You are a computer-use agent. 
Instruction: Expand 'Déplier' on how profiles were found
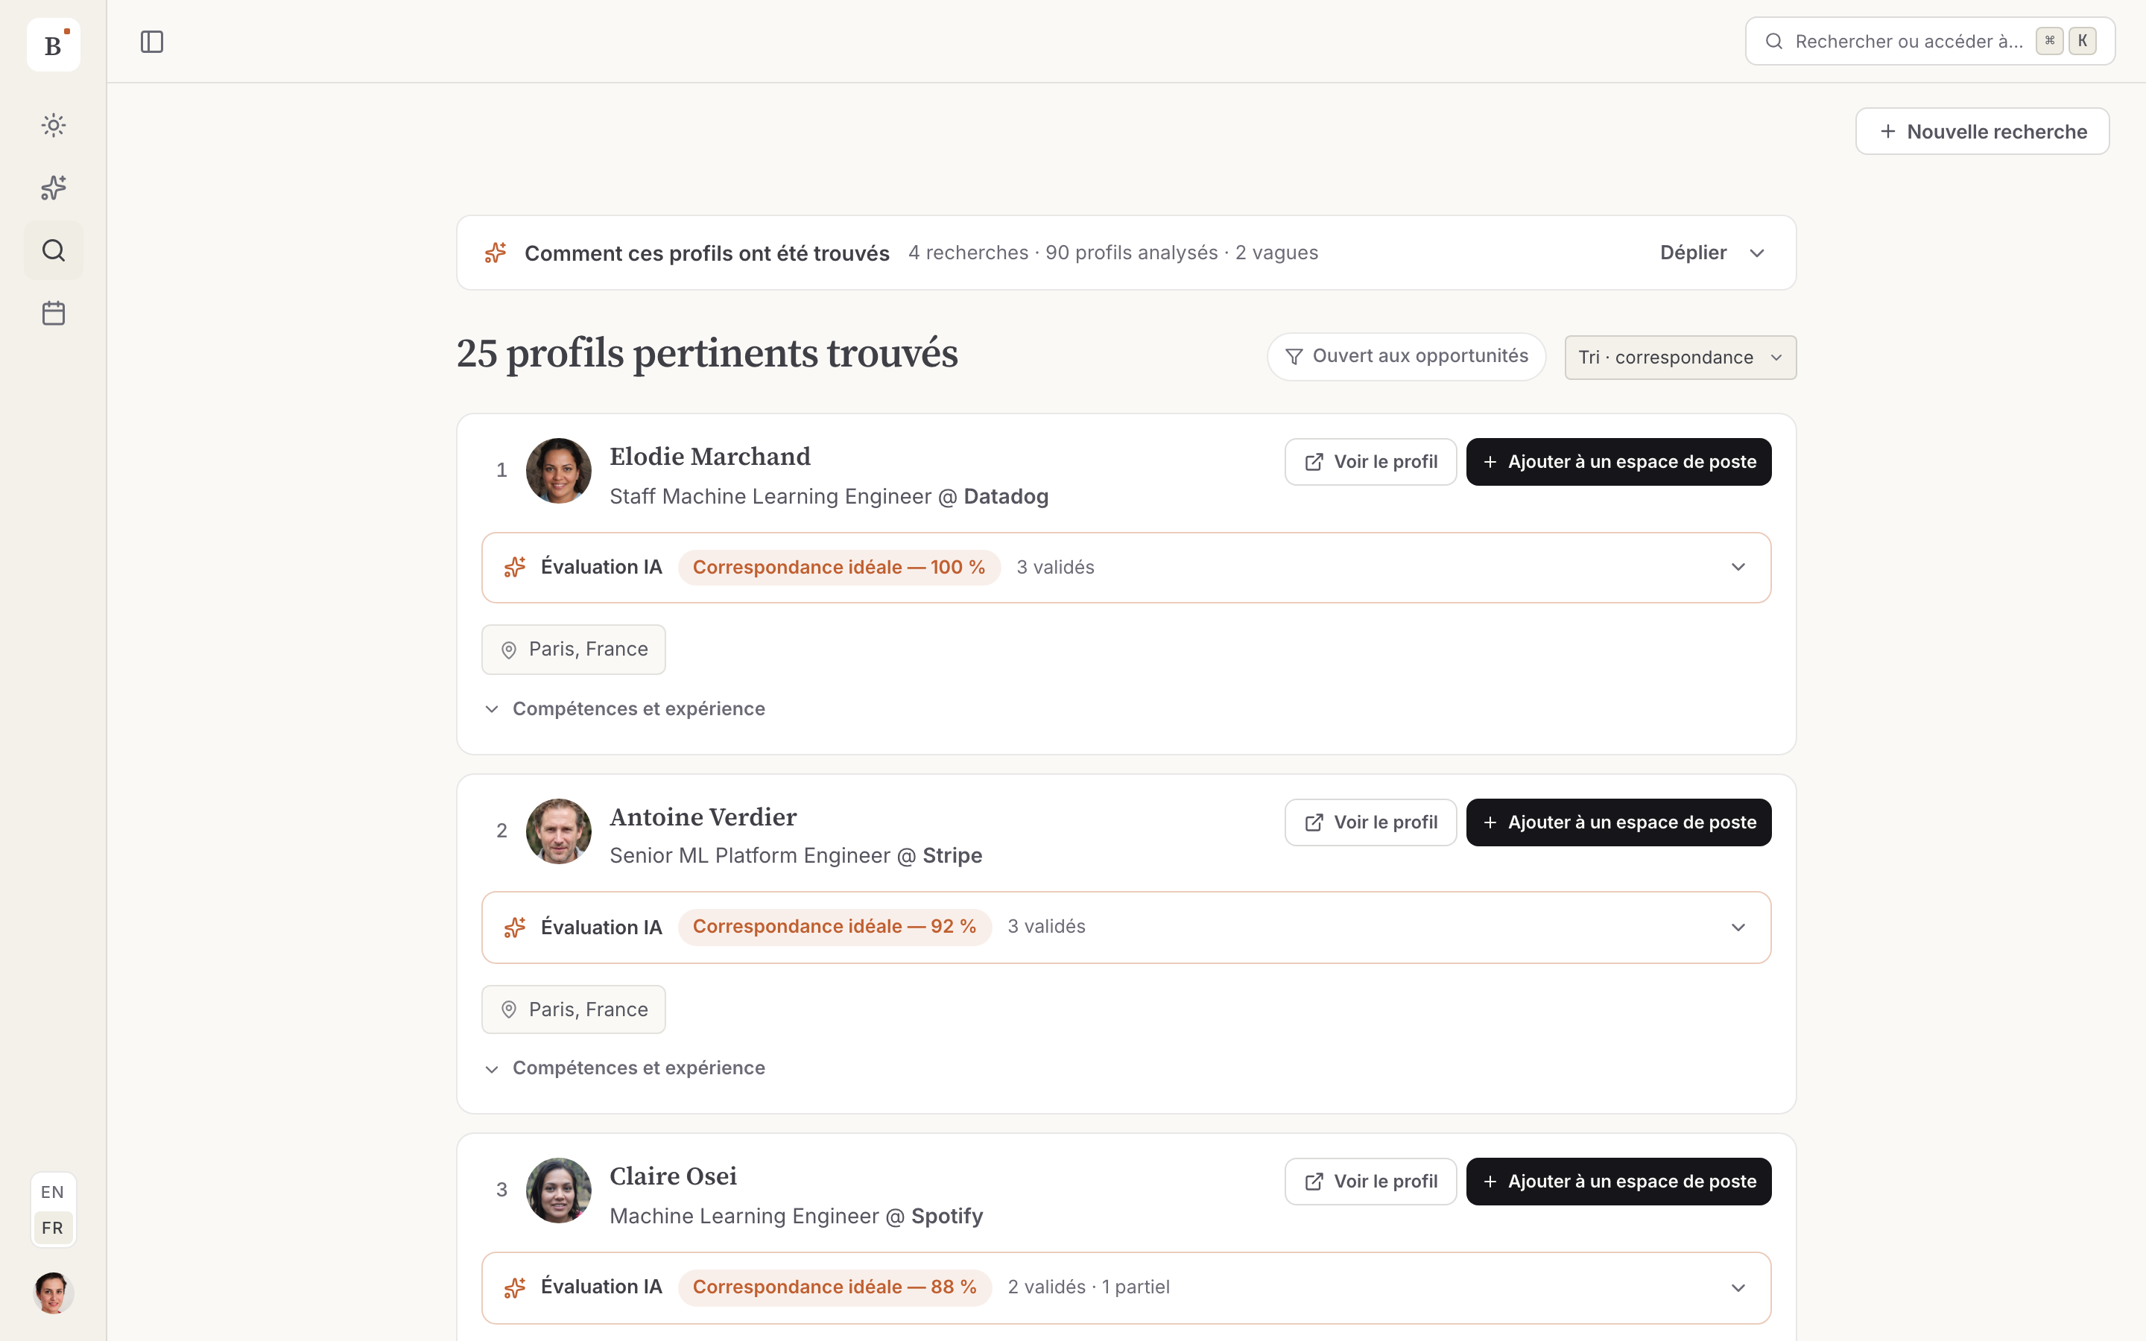pyautogui.click(x=1712, y=253)
